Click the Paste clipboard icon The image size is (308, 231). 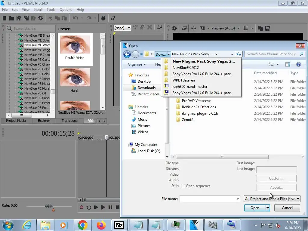click(x=65, y=18)
